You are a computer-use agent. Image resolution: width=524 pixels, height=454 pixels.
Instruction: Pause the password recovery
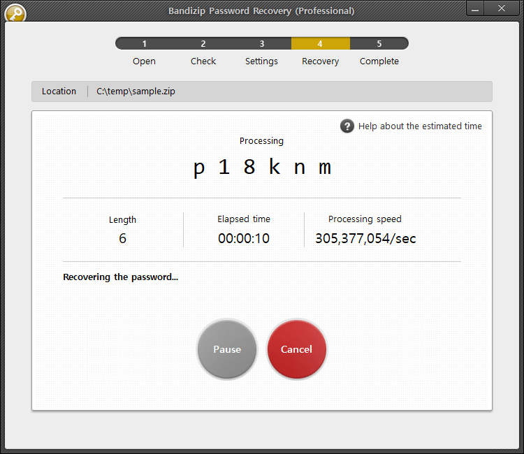pyautogui.click(x=227, y=349)
